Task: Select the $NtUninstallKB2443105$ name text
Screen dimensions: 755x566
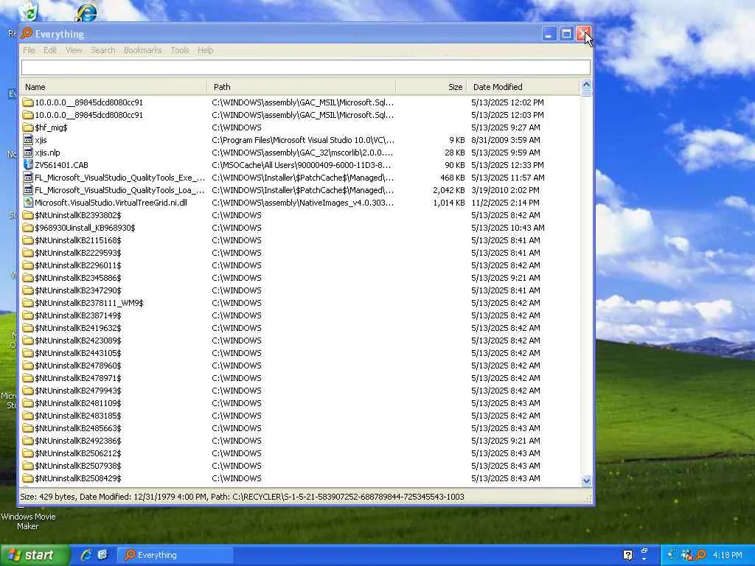Action: 78,353
